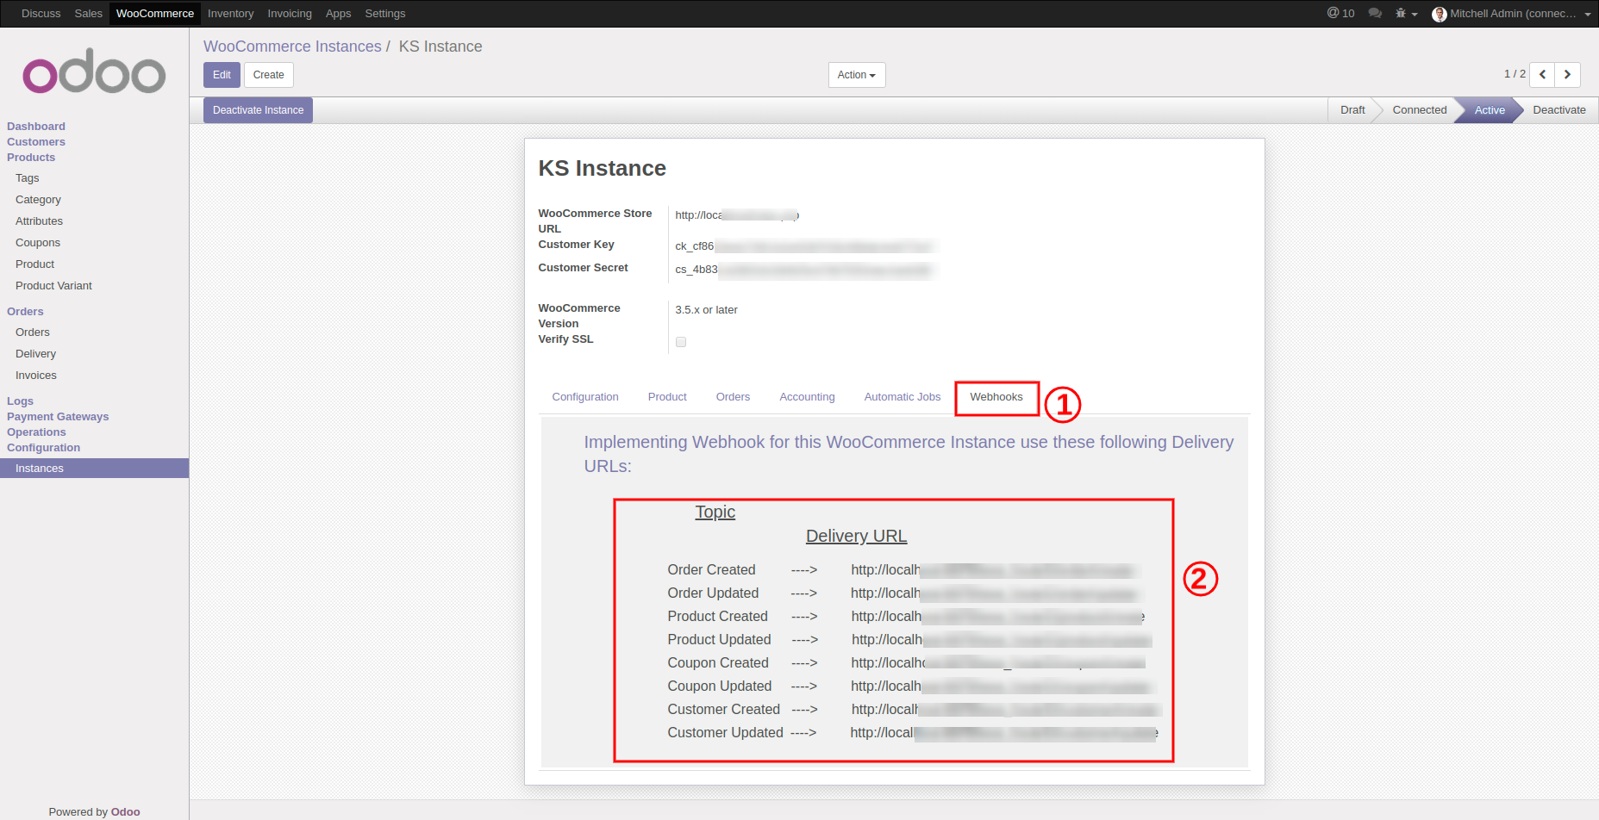Select the Webhooks tab

click(996, 397)
